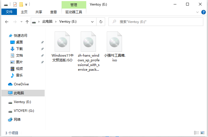
Task: Click the Ventoy (E:) breadcrumb segment
Action: point(68,22)
